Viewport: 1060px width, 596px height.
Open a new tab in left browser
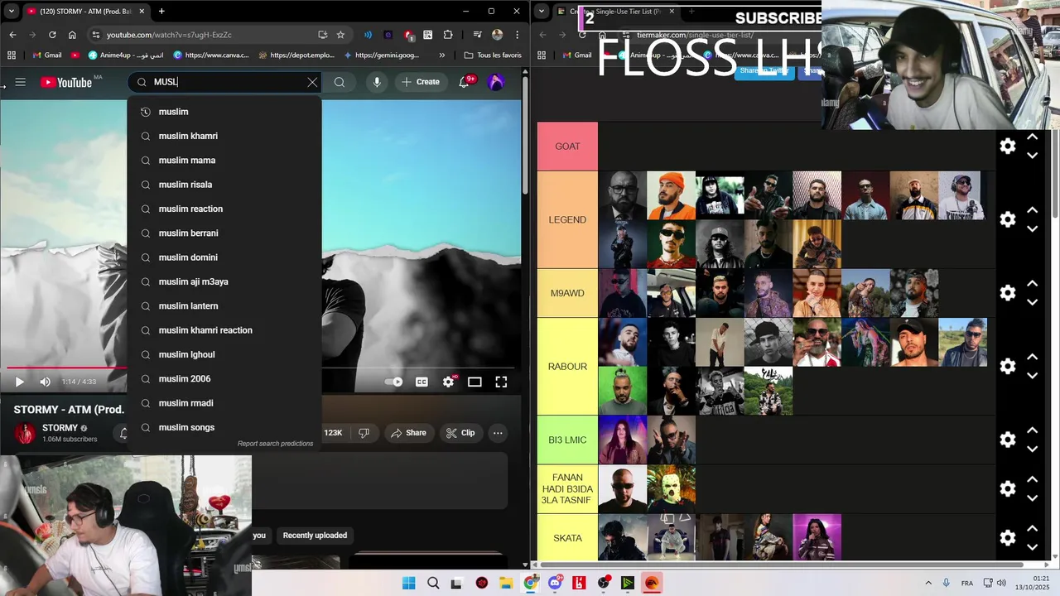click(161, 11)
